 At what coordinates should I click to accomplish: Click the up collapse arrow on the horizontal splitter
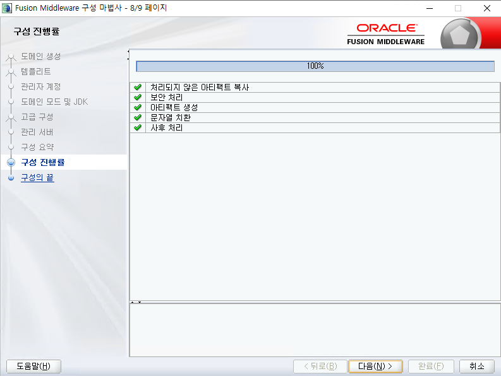pyautogui.click(x=133, y=302)
